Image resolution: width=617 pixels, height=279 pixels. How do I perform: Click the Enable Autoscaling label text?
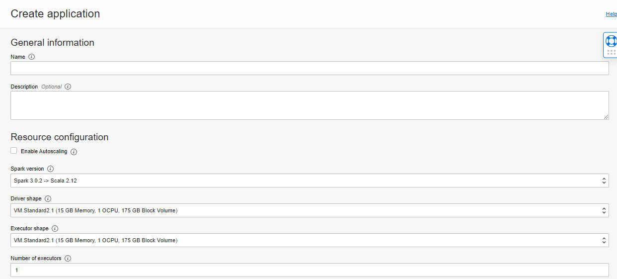point(44,151)
